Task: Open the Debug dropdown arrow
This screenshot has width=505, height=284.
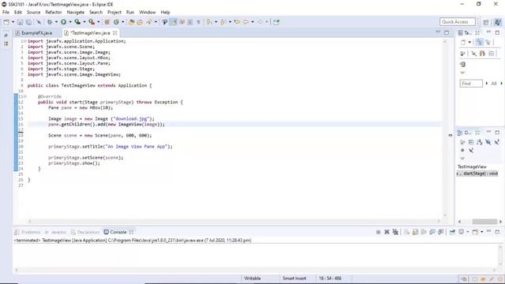Action: point(56,22)
